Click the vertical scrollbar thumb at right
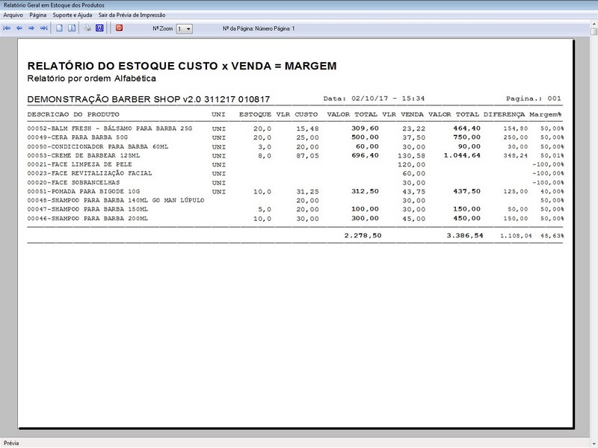Screen dimensions: 598x448 [594, 31]
